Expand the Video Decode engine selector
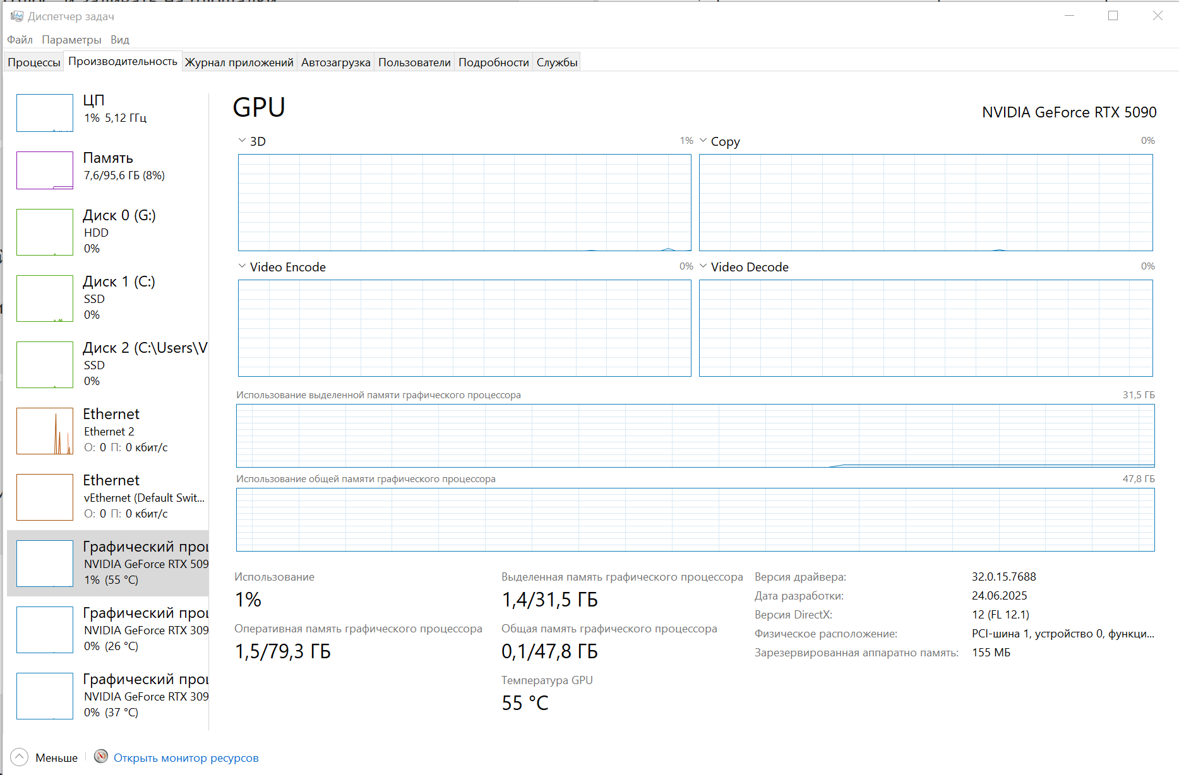The image size is (1179, 775). coord(703,266)
